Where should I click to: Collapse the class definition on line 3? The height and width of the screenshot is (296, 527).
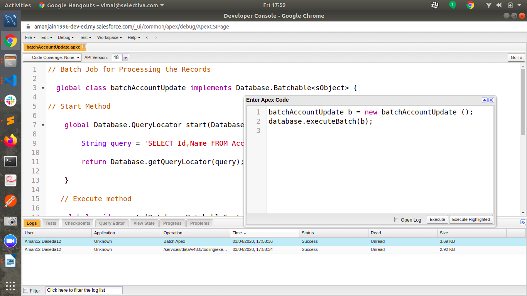point(43,88)
